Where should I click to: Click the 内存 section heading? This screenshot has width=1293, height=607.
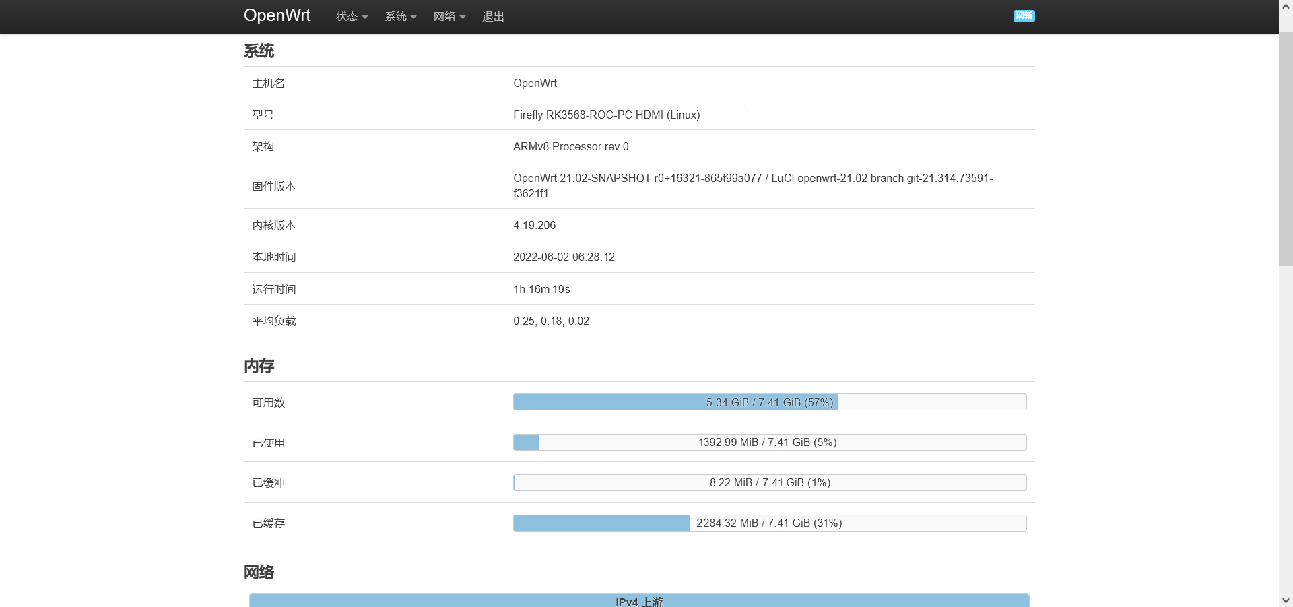tap(259, 366)
